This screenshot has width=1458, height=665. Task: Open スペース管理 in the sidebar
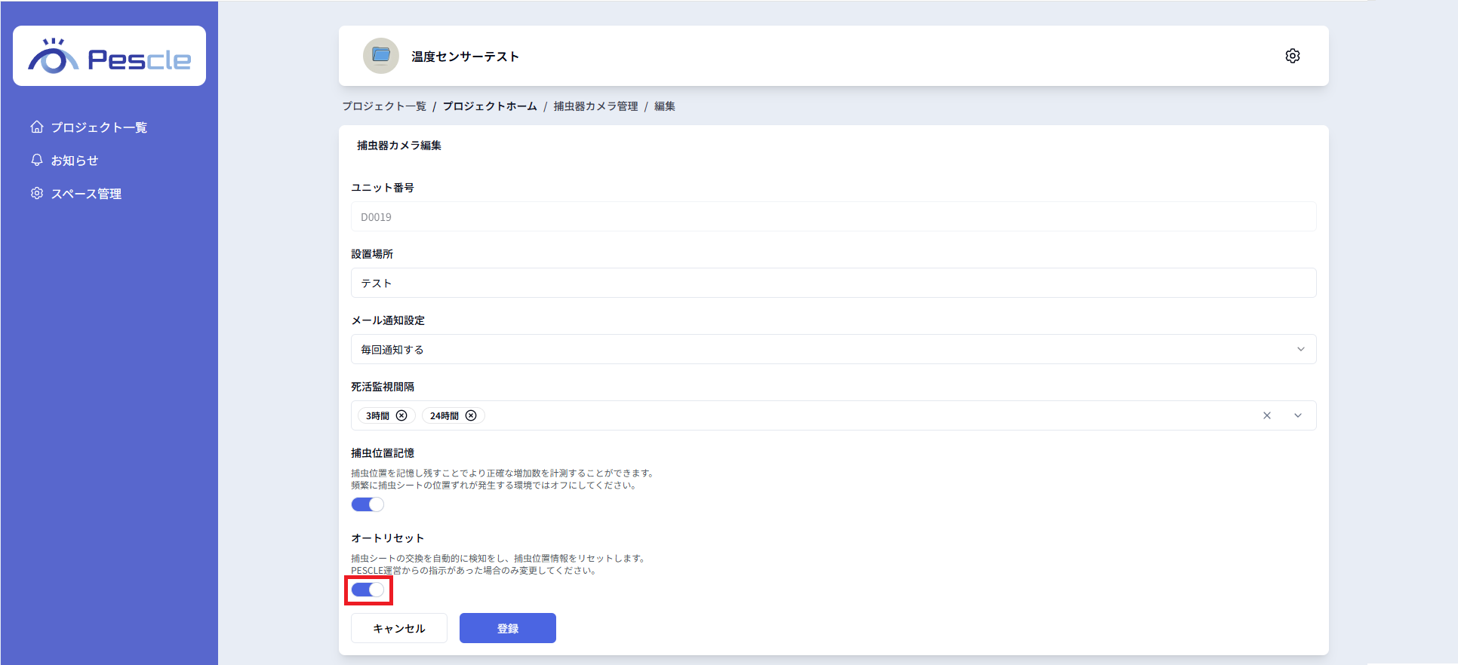coord(86,194)
